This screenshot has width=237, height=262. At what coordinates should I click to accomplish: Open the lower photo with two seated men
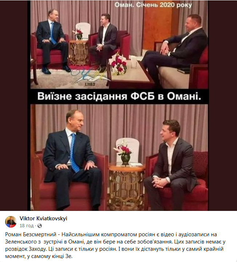pyautogui.click(x=119, y=157)
